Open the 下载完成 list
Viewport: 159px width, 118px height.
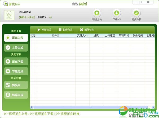point(16,71)
